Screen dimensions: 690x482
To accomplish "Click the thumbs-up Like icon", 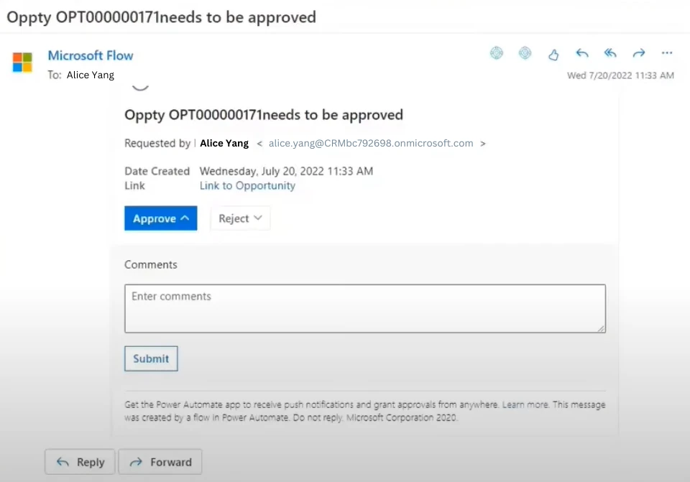I will 553,54.
